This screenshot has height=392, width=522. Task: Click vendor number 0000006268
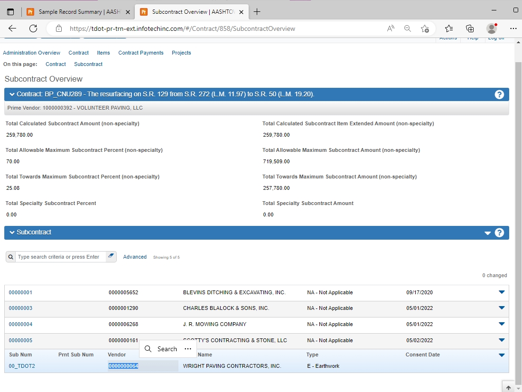123,324
